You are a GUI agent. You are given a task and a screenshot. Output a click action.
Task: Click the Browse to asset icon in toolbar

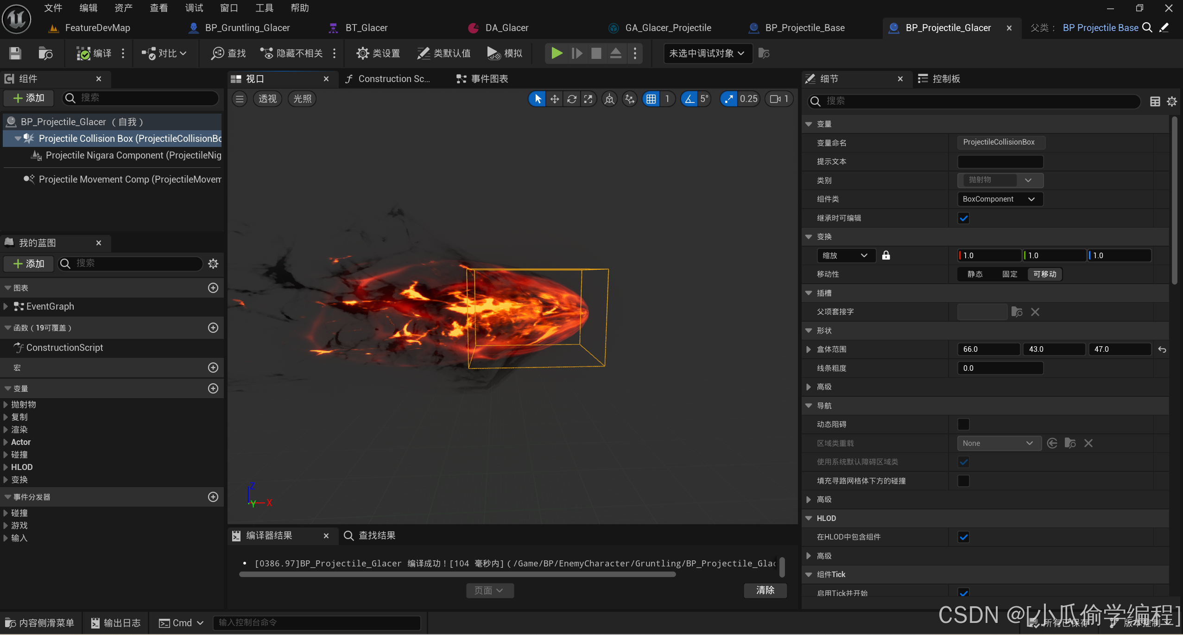coord(45,53)
